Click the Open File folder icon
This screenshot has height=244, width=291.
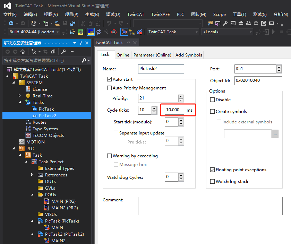[58, 23]
